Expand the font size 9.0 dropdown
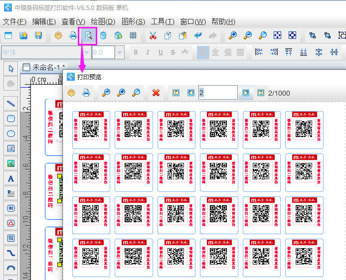This screenshot has height=280, width=346. pos(119,52)
